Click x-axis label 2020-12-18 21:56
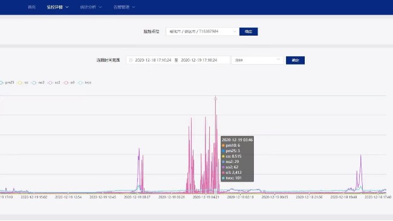The width and height of the screenshot is (393, 221). [x=309, y=197]
